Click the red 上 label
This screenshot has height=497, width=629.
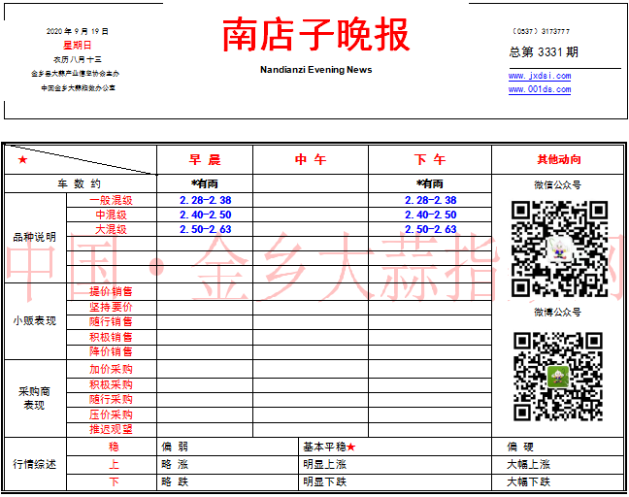114,465
